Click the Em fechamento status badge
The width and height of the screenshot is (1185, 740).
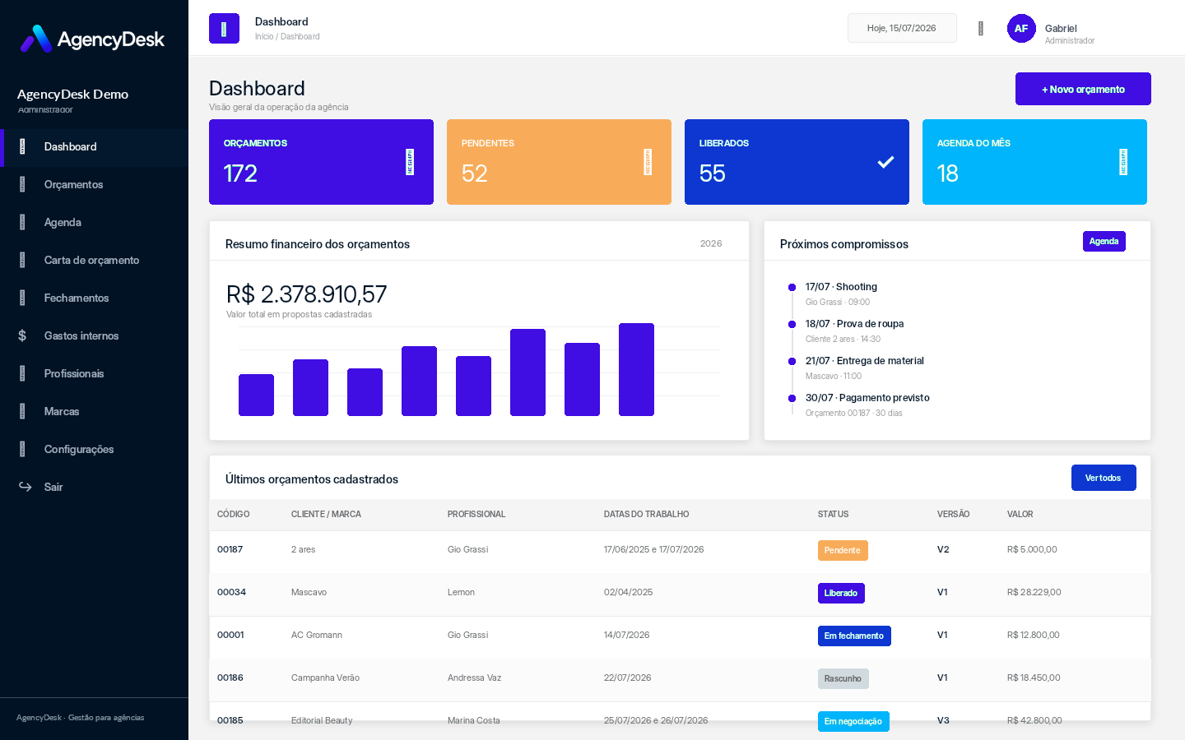click(x=854, y=636)
